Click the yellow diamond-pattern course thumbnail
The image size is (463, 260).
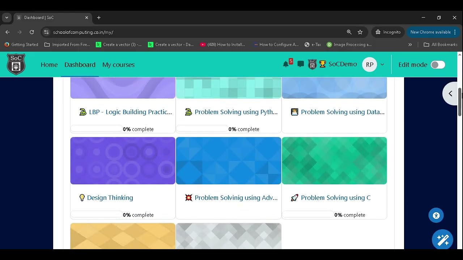(x=123, y=236)
